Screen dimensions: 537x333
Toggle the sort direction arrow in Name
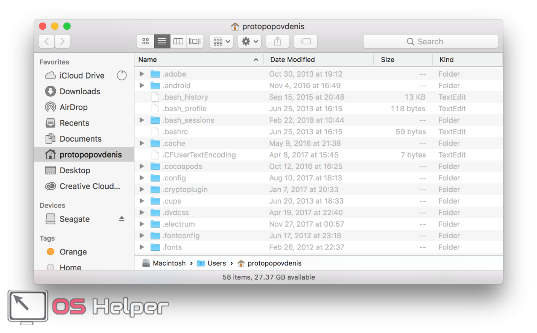click(256, 60)
